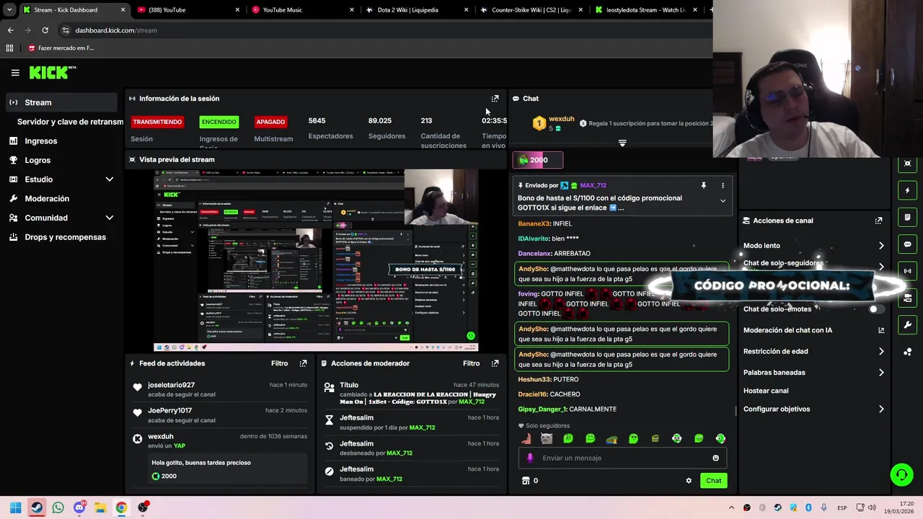Insert the cat emote into chat
The height and width of the screenshot is (519, 923).
[547, 438]
